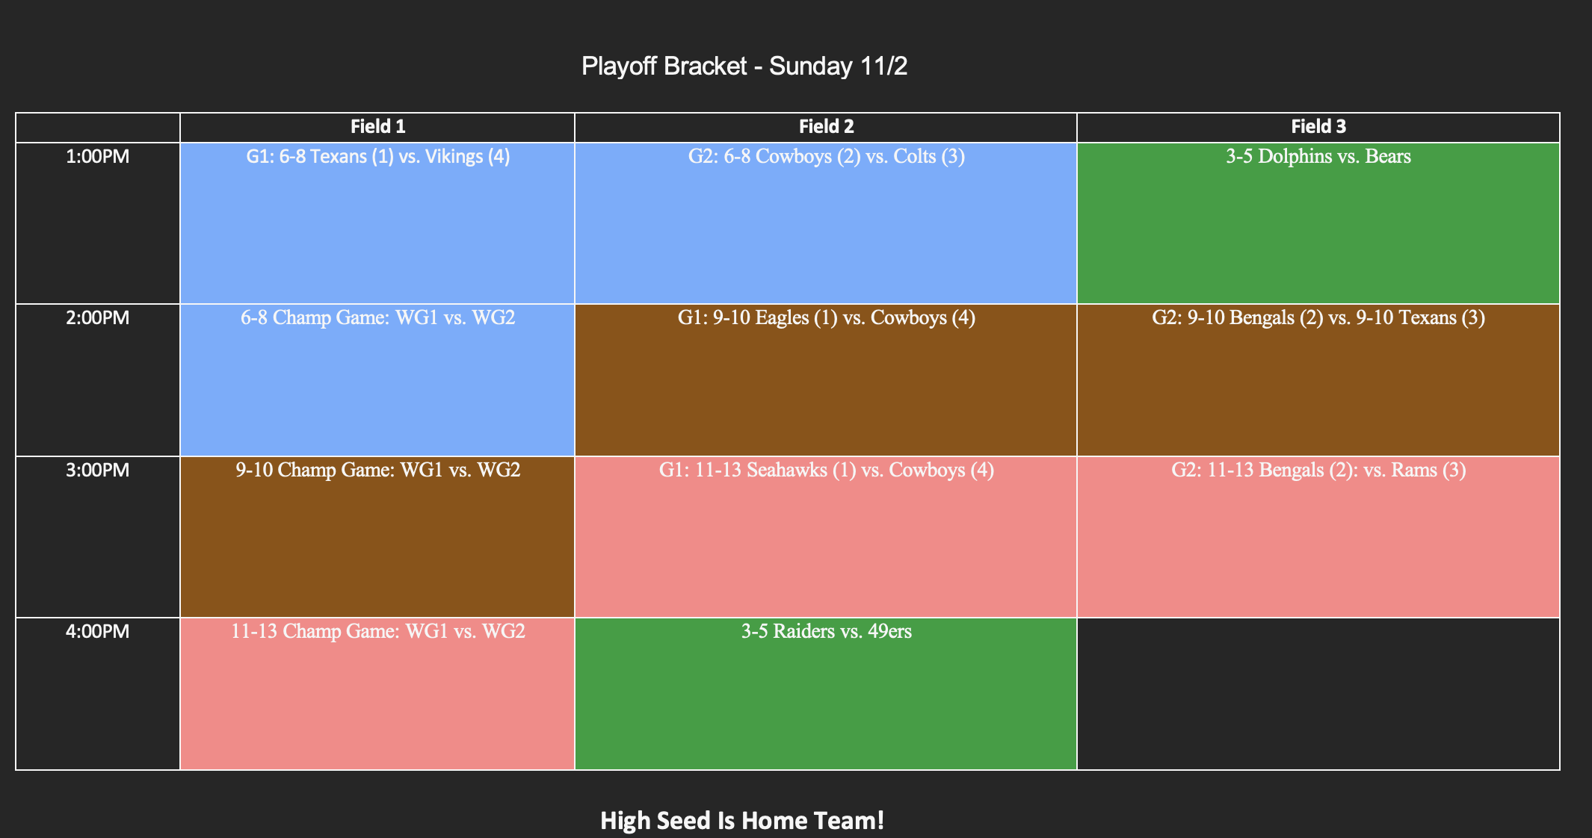The height and width of the screenshot is (838, 1592).
Task: Click the 11-13 Bengals vs. Rams game cell
Action: pyautogui.click(x=1318, y=471)
